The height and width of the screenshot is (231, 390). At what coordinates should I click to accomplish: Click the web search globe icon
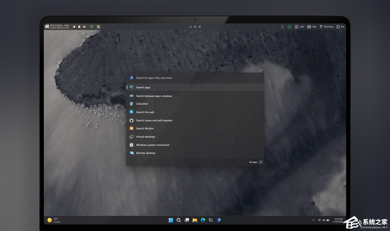(131, 112)
